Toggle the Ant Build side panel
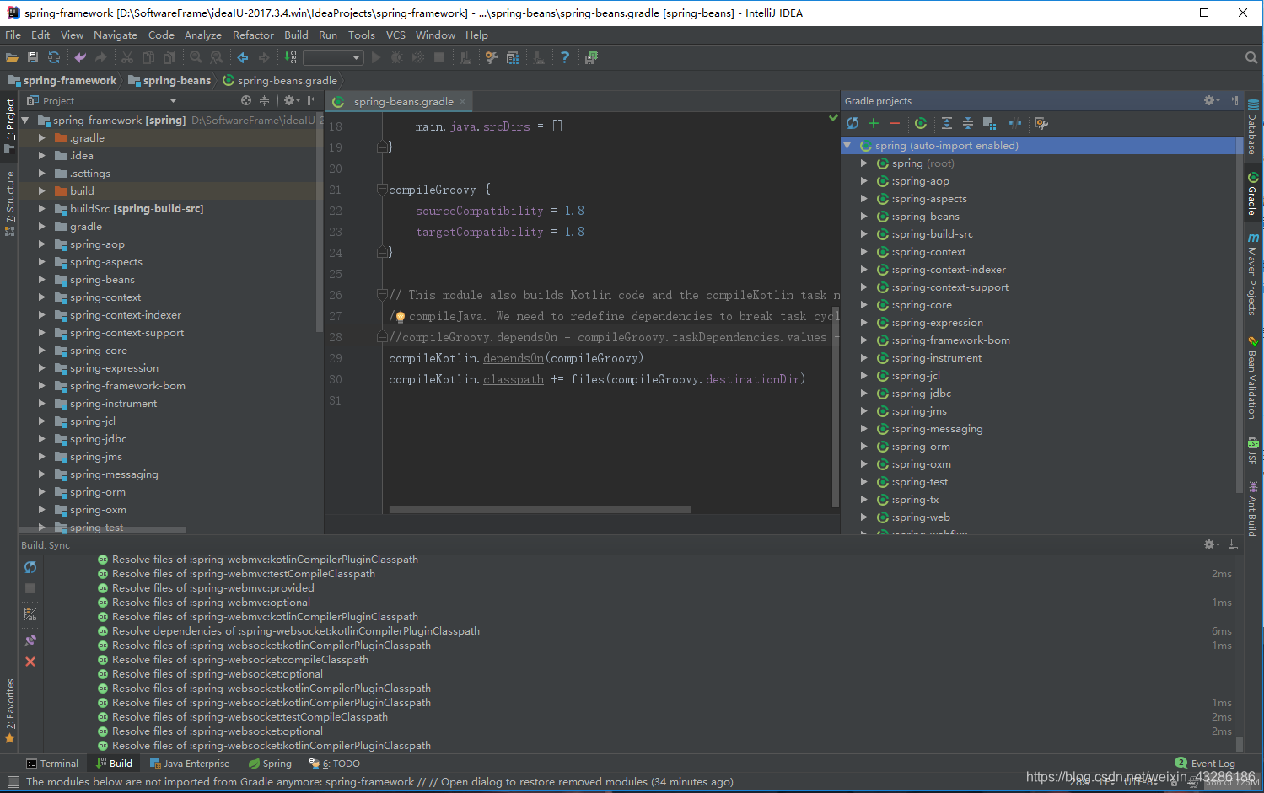1264x793 pixels. tap(1253, 509)
